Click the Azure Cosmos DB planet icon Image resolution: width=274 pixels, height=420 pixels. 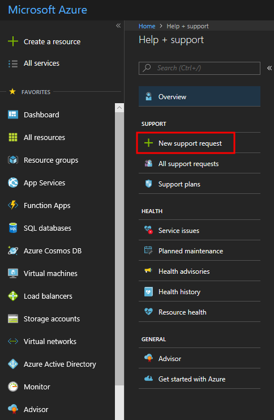coord(13,251)
